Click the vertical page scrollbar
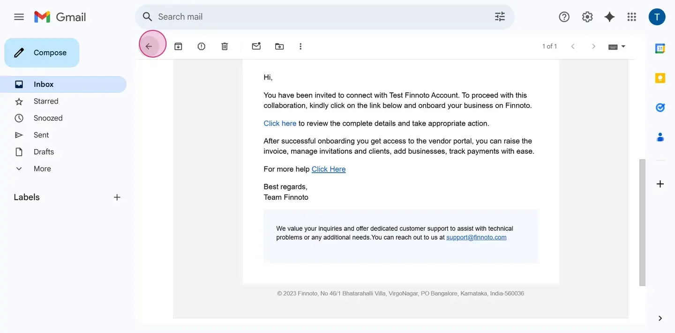675x333 pixels. [x=642, y=222]
